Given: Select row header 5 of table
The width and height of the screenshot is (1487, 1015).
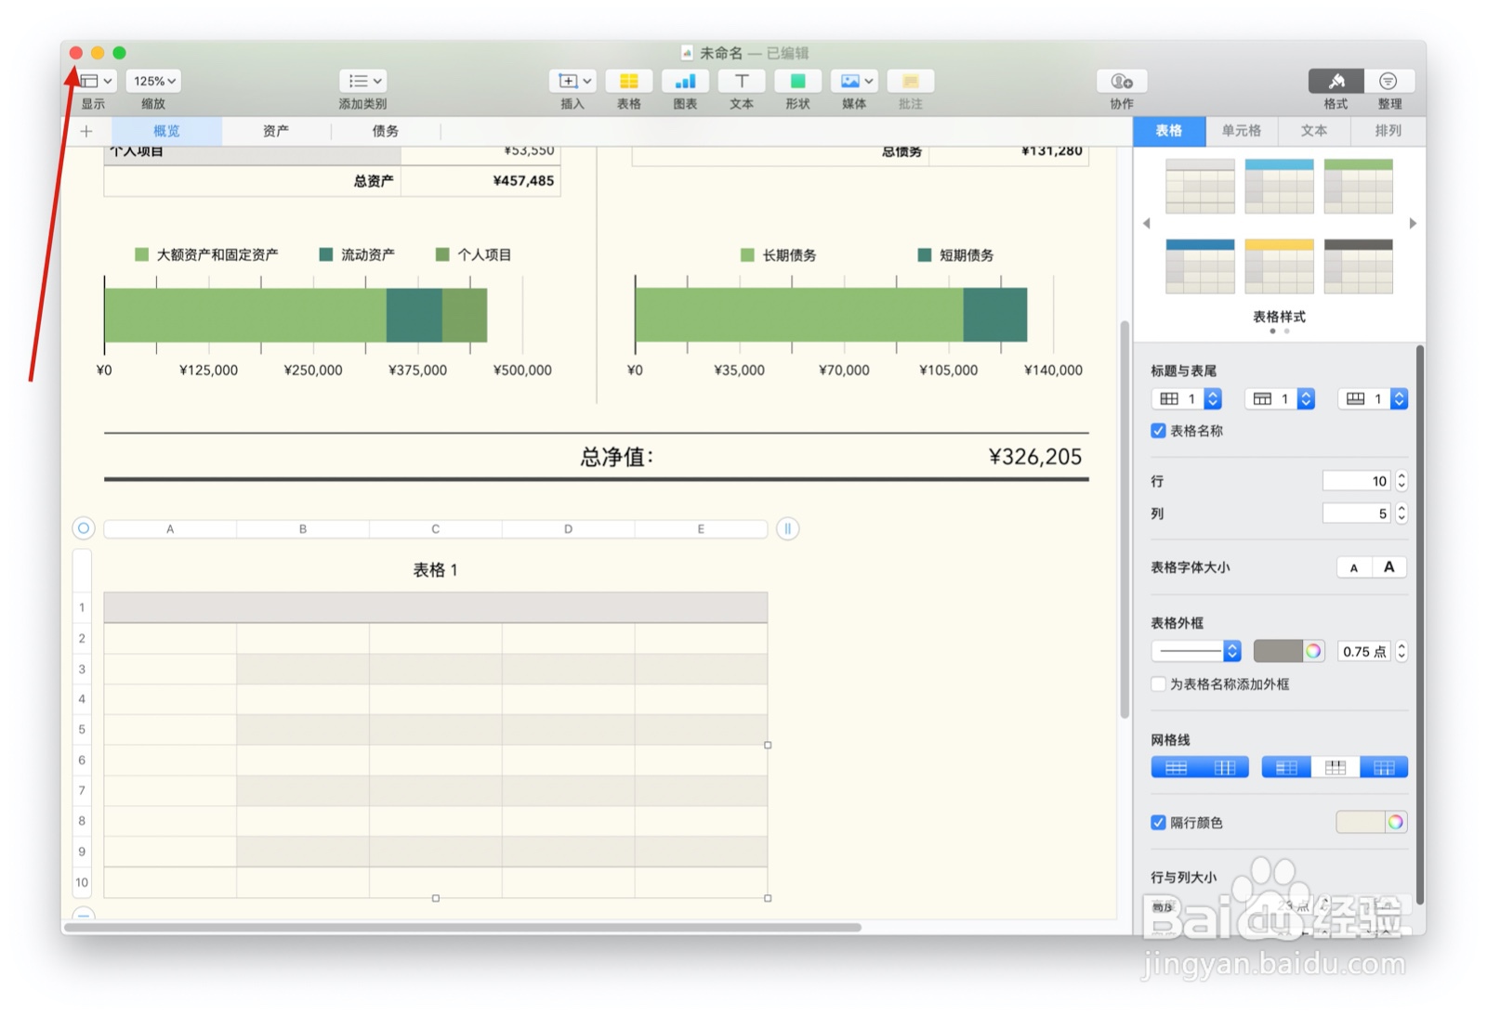Looking at the screenshot, I should 82,729.
